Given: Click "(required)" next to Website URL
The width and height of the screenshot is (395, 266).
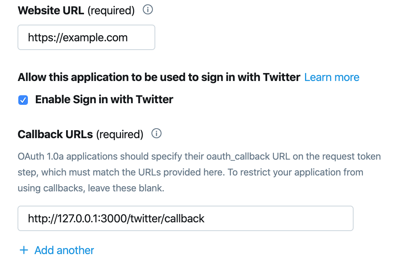Looking at the screenshot, I should tap(111, 11).
